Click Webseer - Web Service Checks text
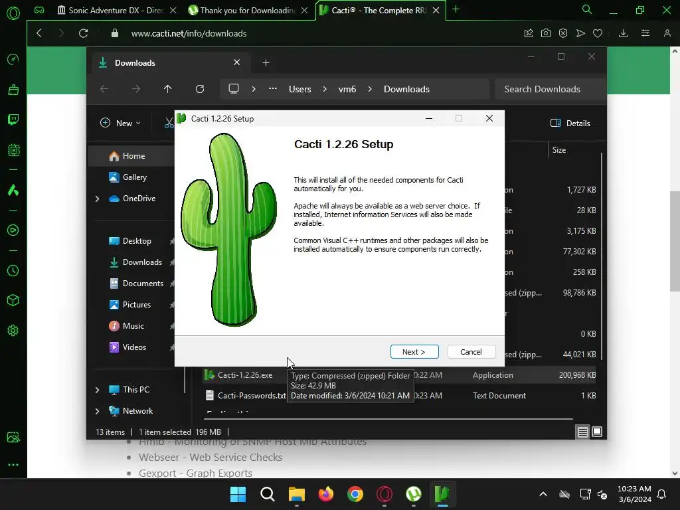This screenshot has width=680, height=510. pos(211,457)
